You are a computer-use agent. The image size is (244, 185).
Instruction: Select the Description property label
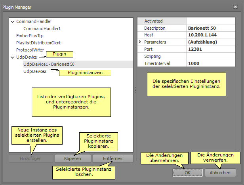pos(155,28)
